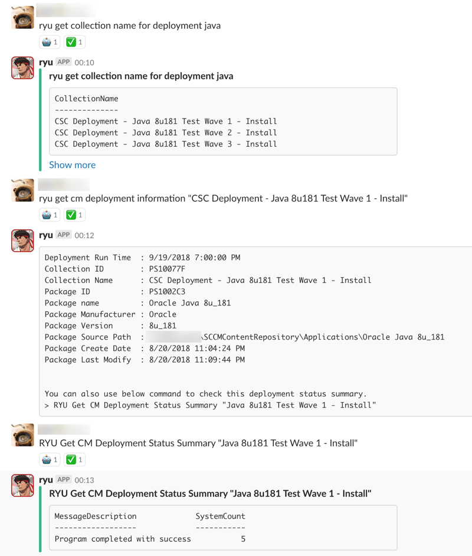Click APP badge next to ryu at 00:12
Image resolution: width=472 pixels, height=556 pixels.
coord(64,235)
